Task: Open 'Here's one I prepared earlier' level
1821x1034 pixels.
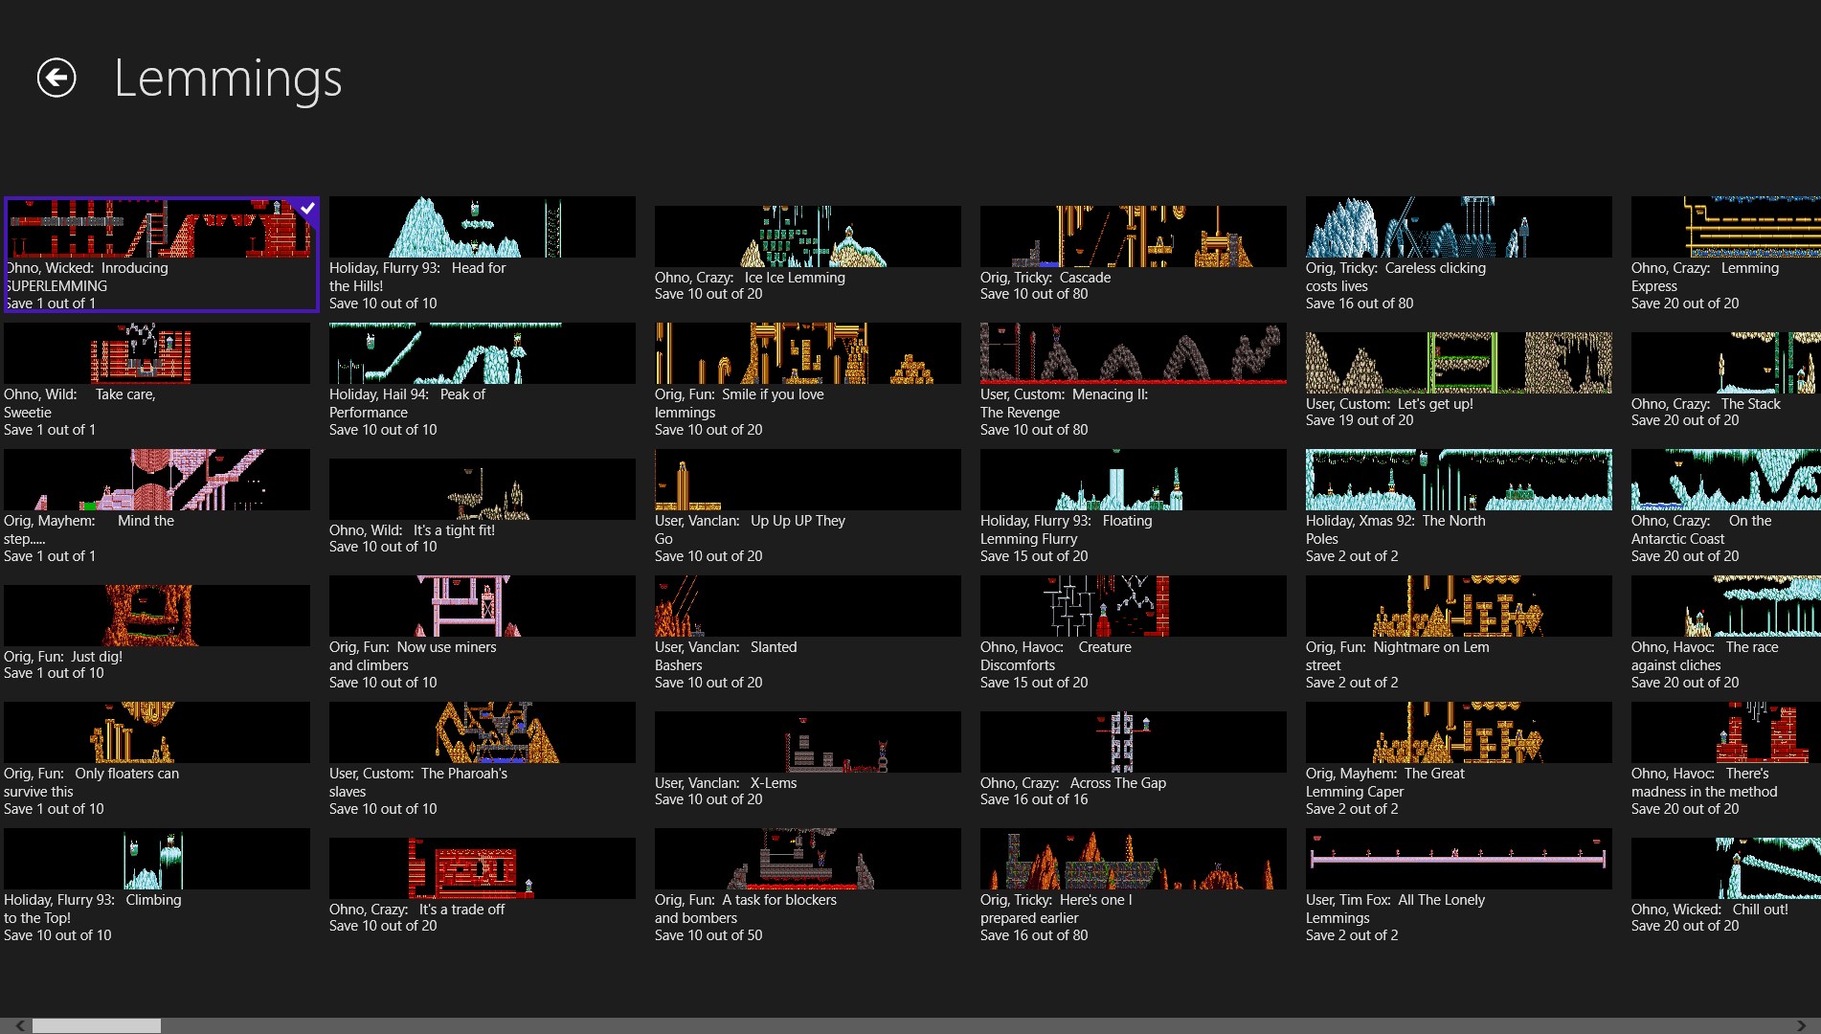Action: tap(1134, 886)
